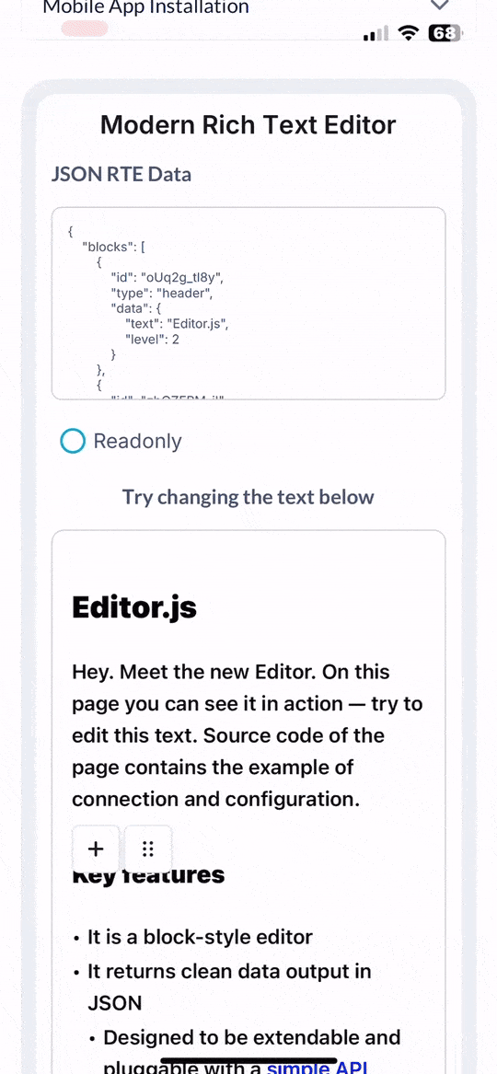Click the "JSON RTE Data" label

point(121,175)
